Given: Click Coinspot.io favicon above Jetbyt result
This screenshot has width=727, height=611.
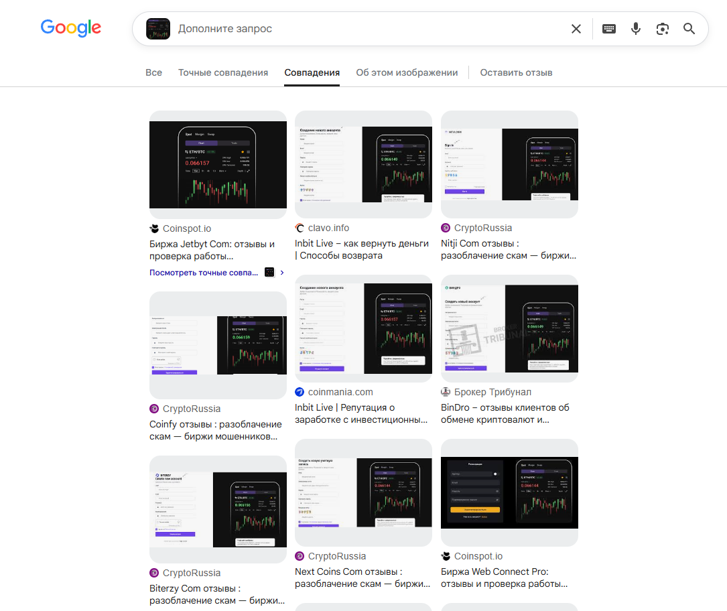Looking at the screenshot, I should click(154, 228).
